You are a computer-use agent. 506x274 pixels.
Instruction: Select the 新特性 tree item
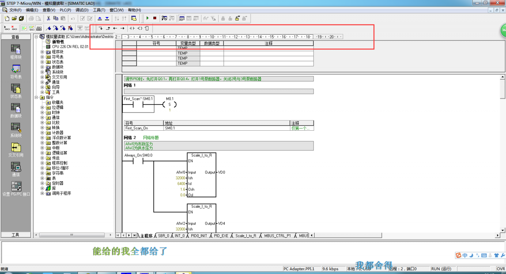pyautogui.click(x=58, y=41)
